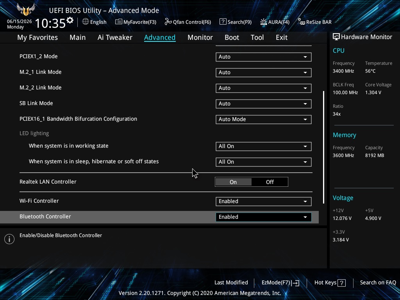This screenshot has height=300, width=400.
Task: Click the Hardware Monitor panel title
Action: pyautogui.click(x=366, y=37)
